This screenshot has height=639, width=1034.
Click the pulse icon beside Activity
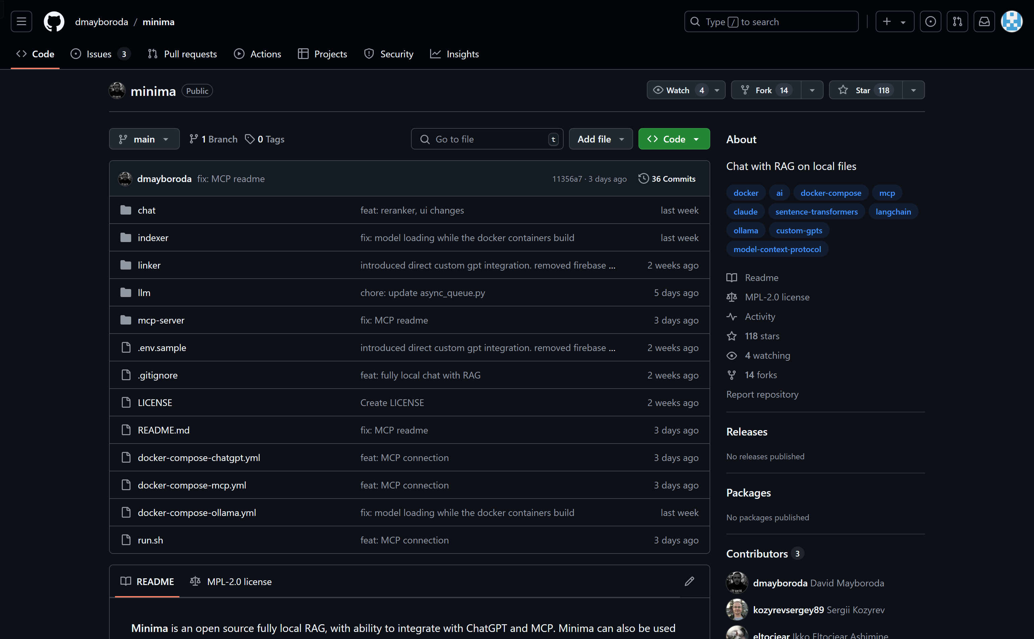click(732, 316)
